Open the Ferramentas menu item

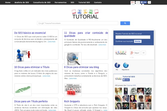tap(60, 2)
